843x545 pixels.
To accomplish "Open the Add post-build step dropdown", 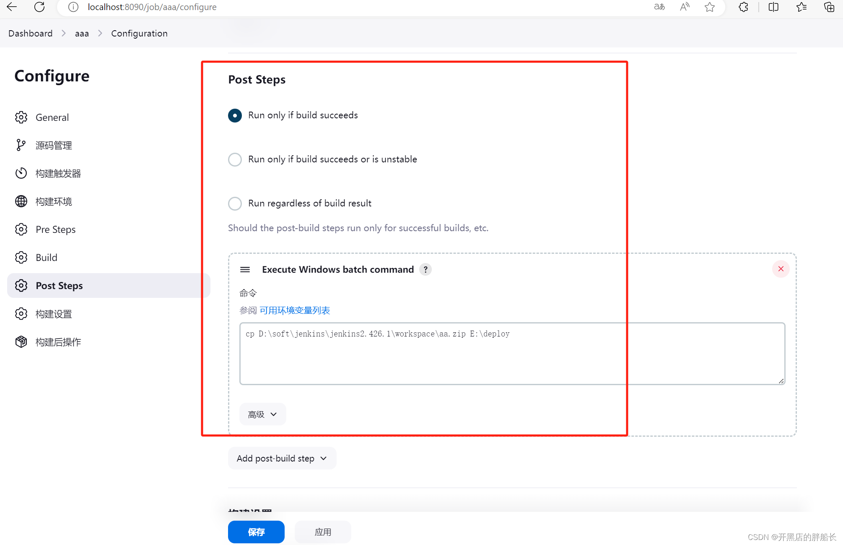I will pyautogui.click(x=282, y=458).
